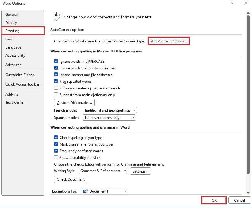252x208 pixels.
Task: Enable Enforce accented uppercase in French
Action: pyautogui.click(x=56, y=88)
